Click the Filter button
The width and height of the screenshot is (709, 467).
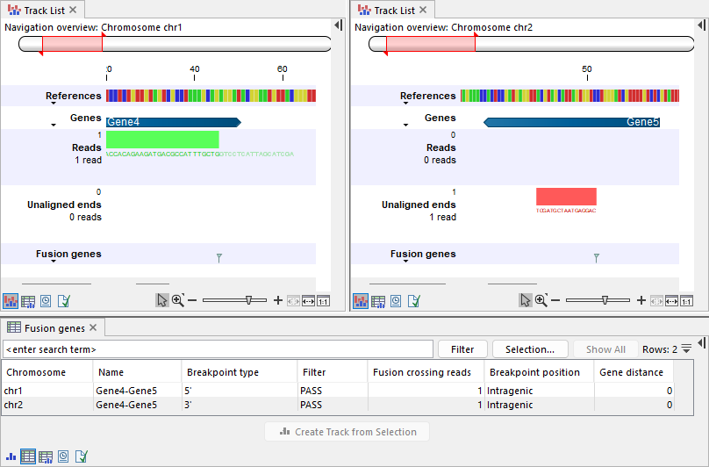pos(462,349)
